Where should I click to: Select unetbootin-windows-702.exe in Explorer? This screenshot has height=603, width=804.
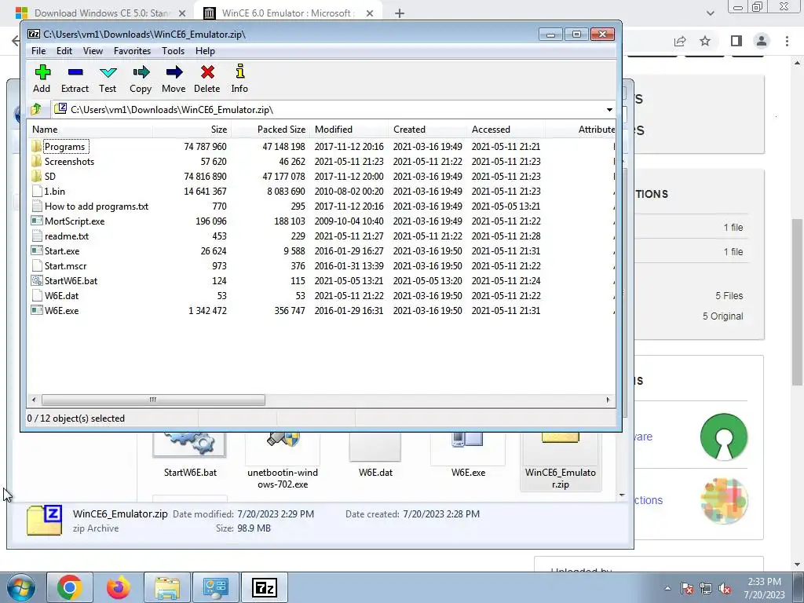point(283,462)
